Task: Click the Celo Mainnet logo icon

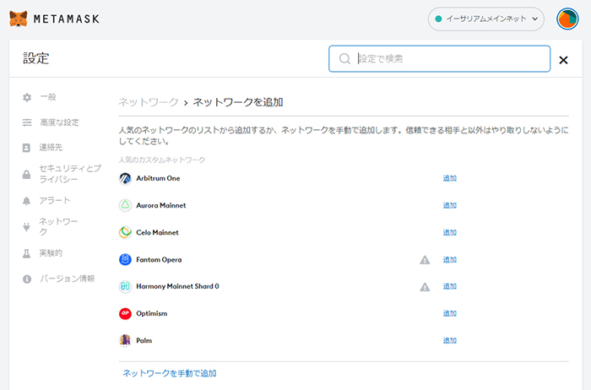Action: point(125,232)
